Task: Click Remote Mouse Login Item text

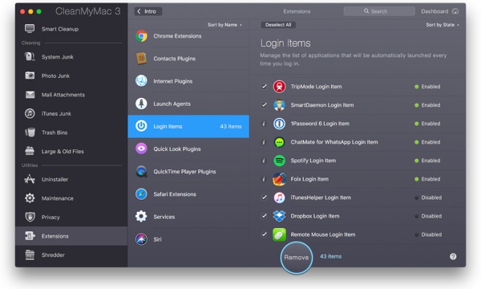Action: pyautogui.click(x=323, y=234)
